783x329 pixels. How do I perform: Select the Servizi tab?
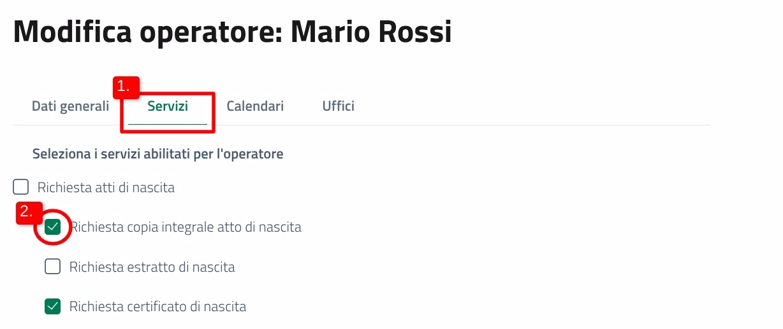tap(168, 106)
